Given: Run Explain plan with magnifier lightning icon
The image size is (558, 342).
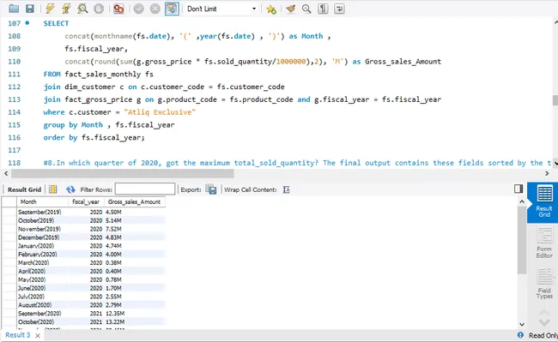Looking at the screenshot, I should 82,9.
